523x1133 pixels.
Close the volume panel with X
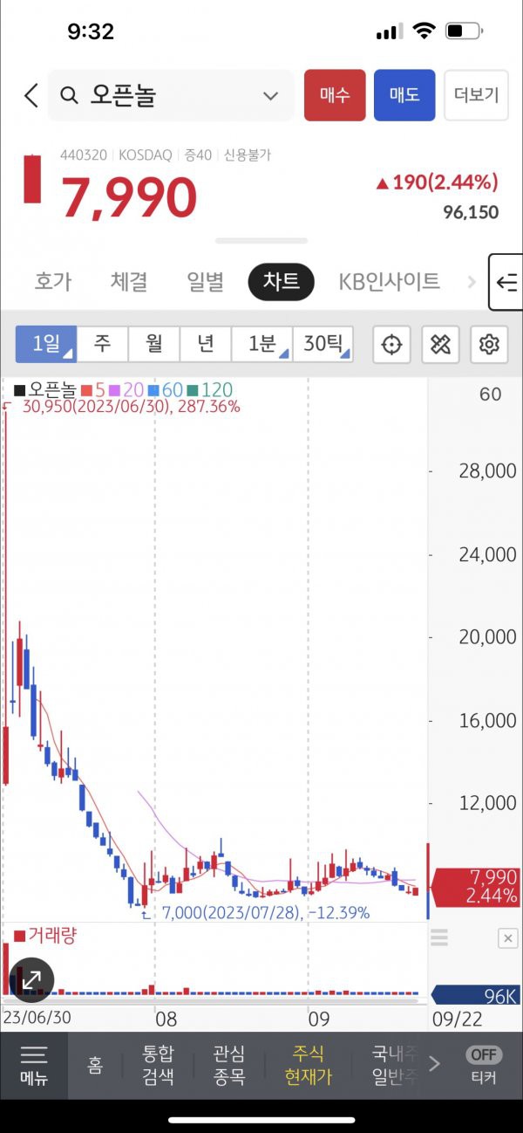click(507, 938)
